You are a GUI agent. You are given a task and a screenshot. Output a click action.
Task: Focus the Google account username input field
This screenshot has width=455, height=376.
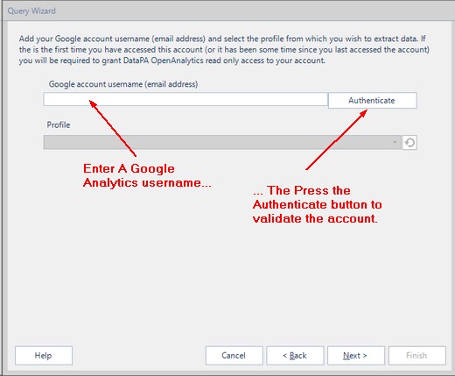185,99
